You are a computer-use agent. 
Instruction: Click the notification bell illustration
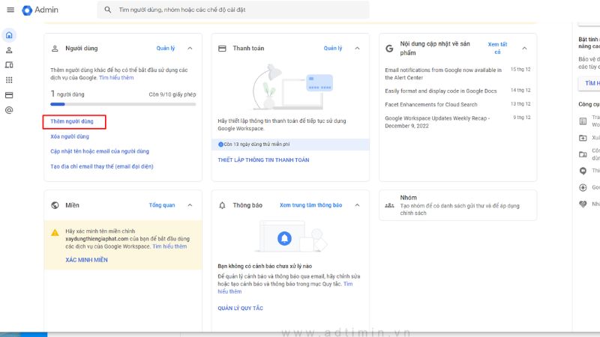(x=291, y=236)
